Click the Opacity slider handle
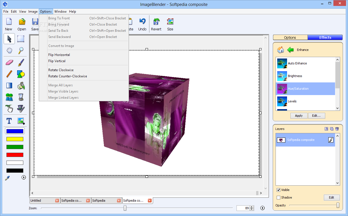The image size is (348, 216). click(338, 205)
